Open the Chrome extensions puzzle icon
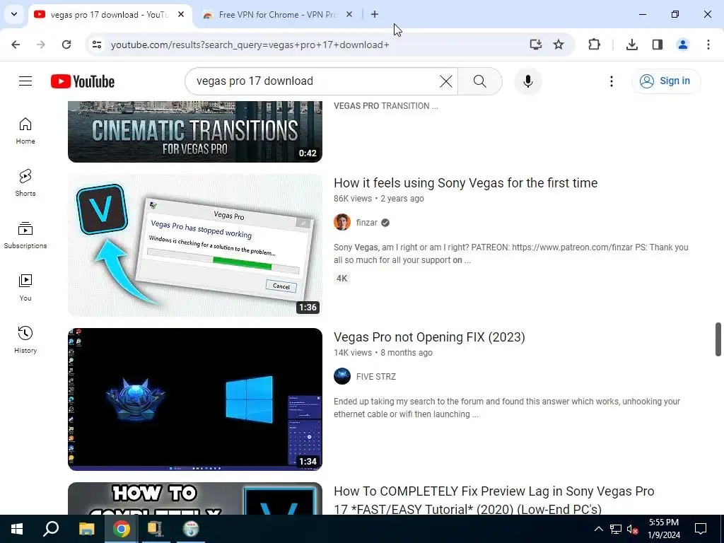The height and width of the screenshot is (543, 724). [x=594, y=45]
